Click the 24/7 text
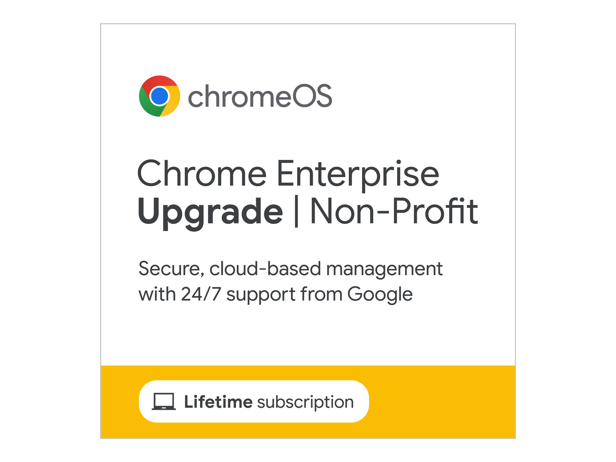 [x=201, y=294]
